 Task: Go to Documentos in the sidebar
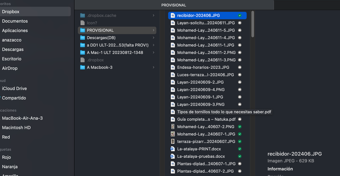pos(14,21)
